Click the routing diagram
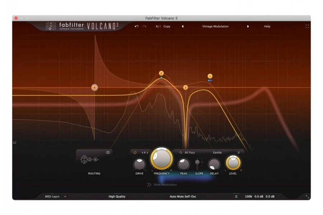The height and width of the screenshot is (215, 323). (x=90, y=159)
